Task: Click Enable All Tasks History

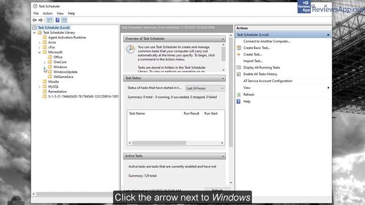Action: [x=260, y=74]
